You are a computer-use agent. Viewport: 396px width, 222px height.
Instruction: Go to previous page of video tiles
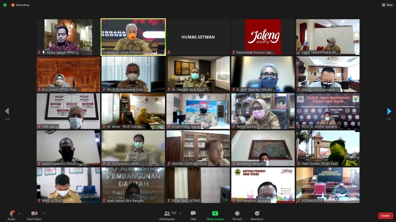click(7, 111)
